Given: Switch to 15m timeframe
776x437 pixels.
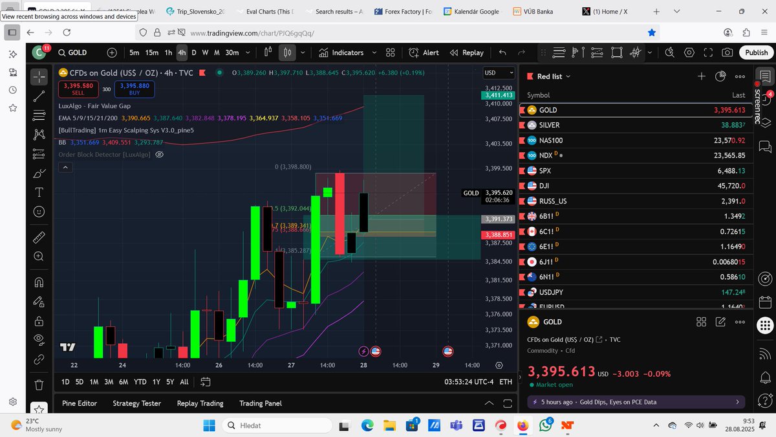Looking at the screenshot, I should pyautogui.click(x=151, y=53).
